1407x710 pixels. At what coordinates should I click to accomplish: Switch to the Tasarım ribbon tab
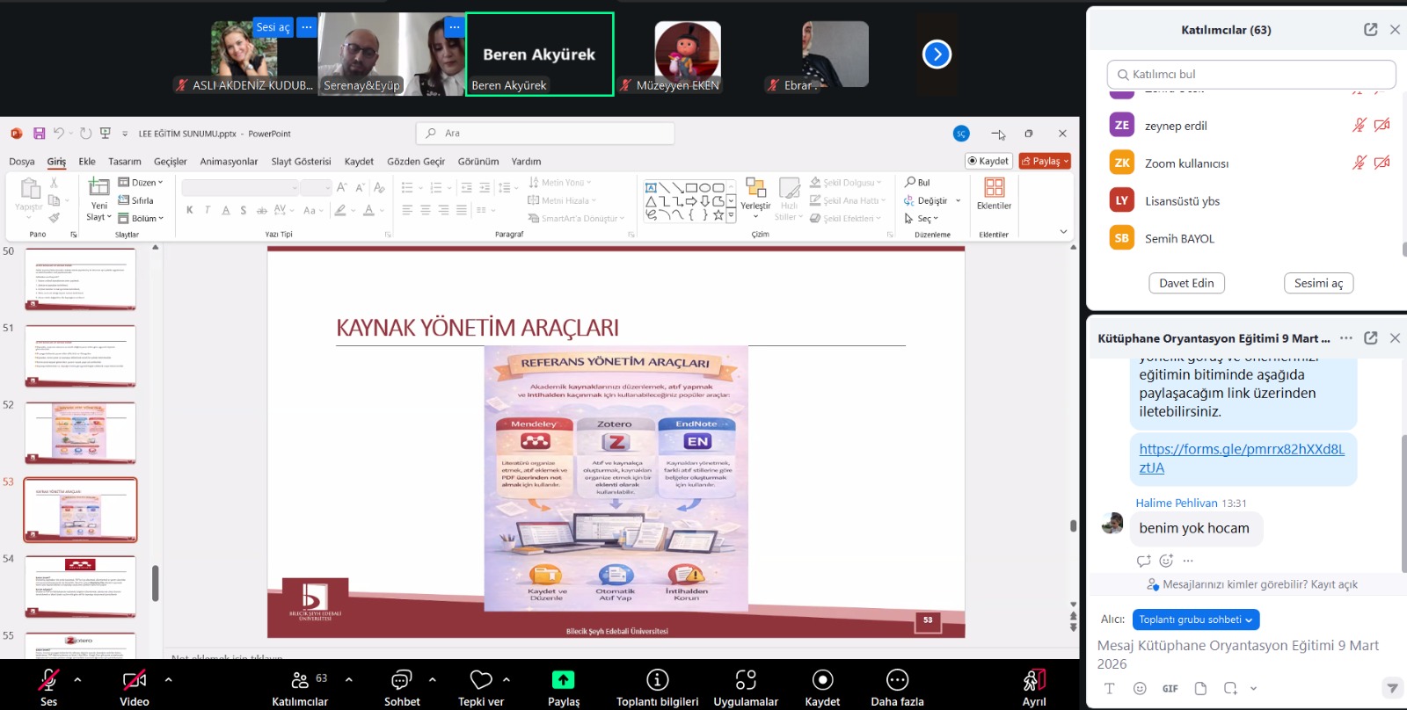(x=124, y=162)
